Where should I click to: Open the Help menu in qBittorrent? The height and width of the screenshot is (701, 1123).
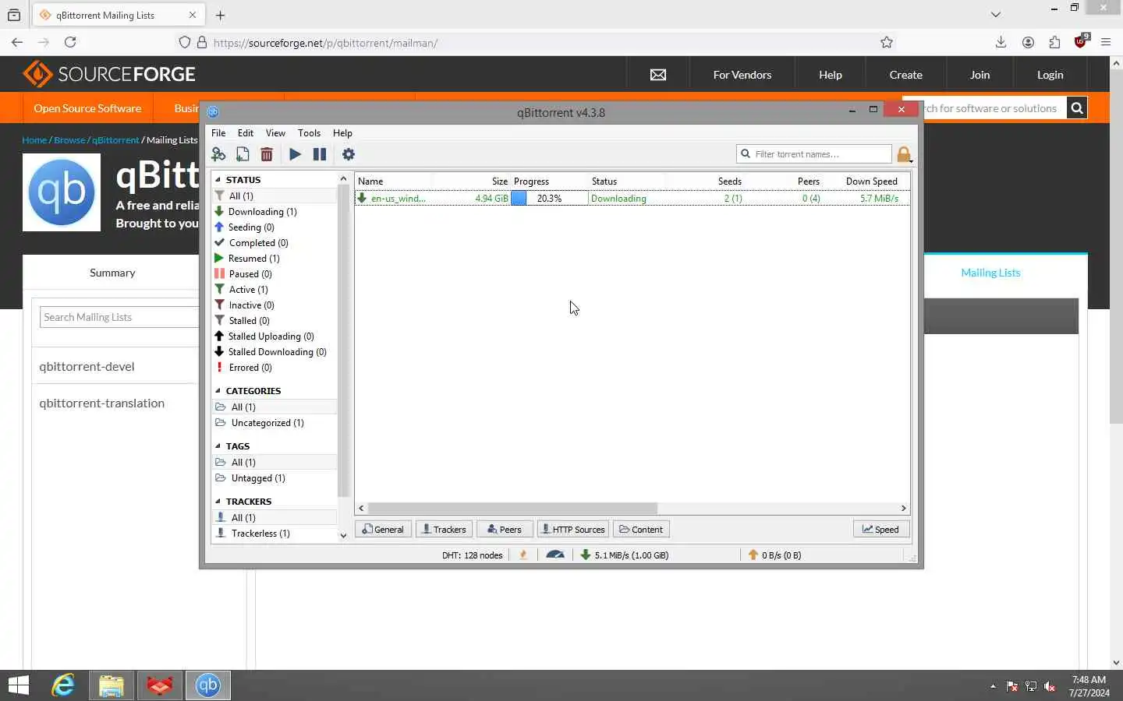coord(342,133)
